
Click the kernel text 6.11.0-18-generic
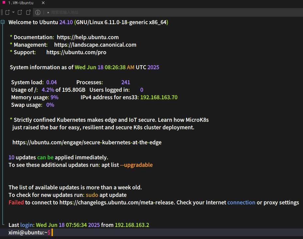126,22
